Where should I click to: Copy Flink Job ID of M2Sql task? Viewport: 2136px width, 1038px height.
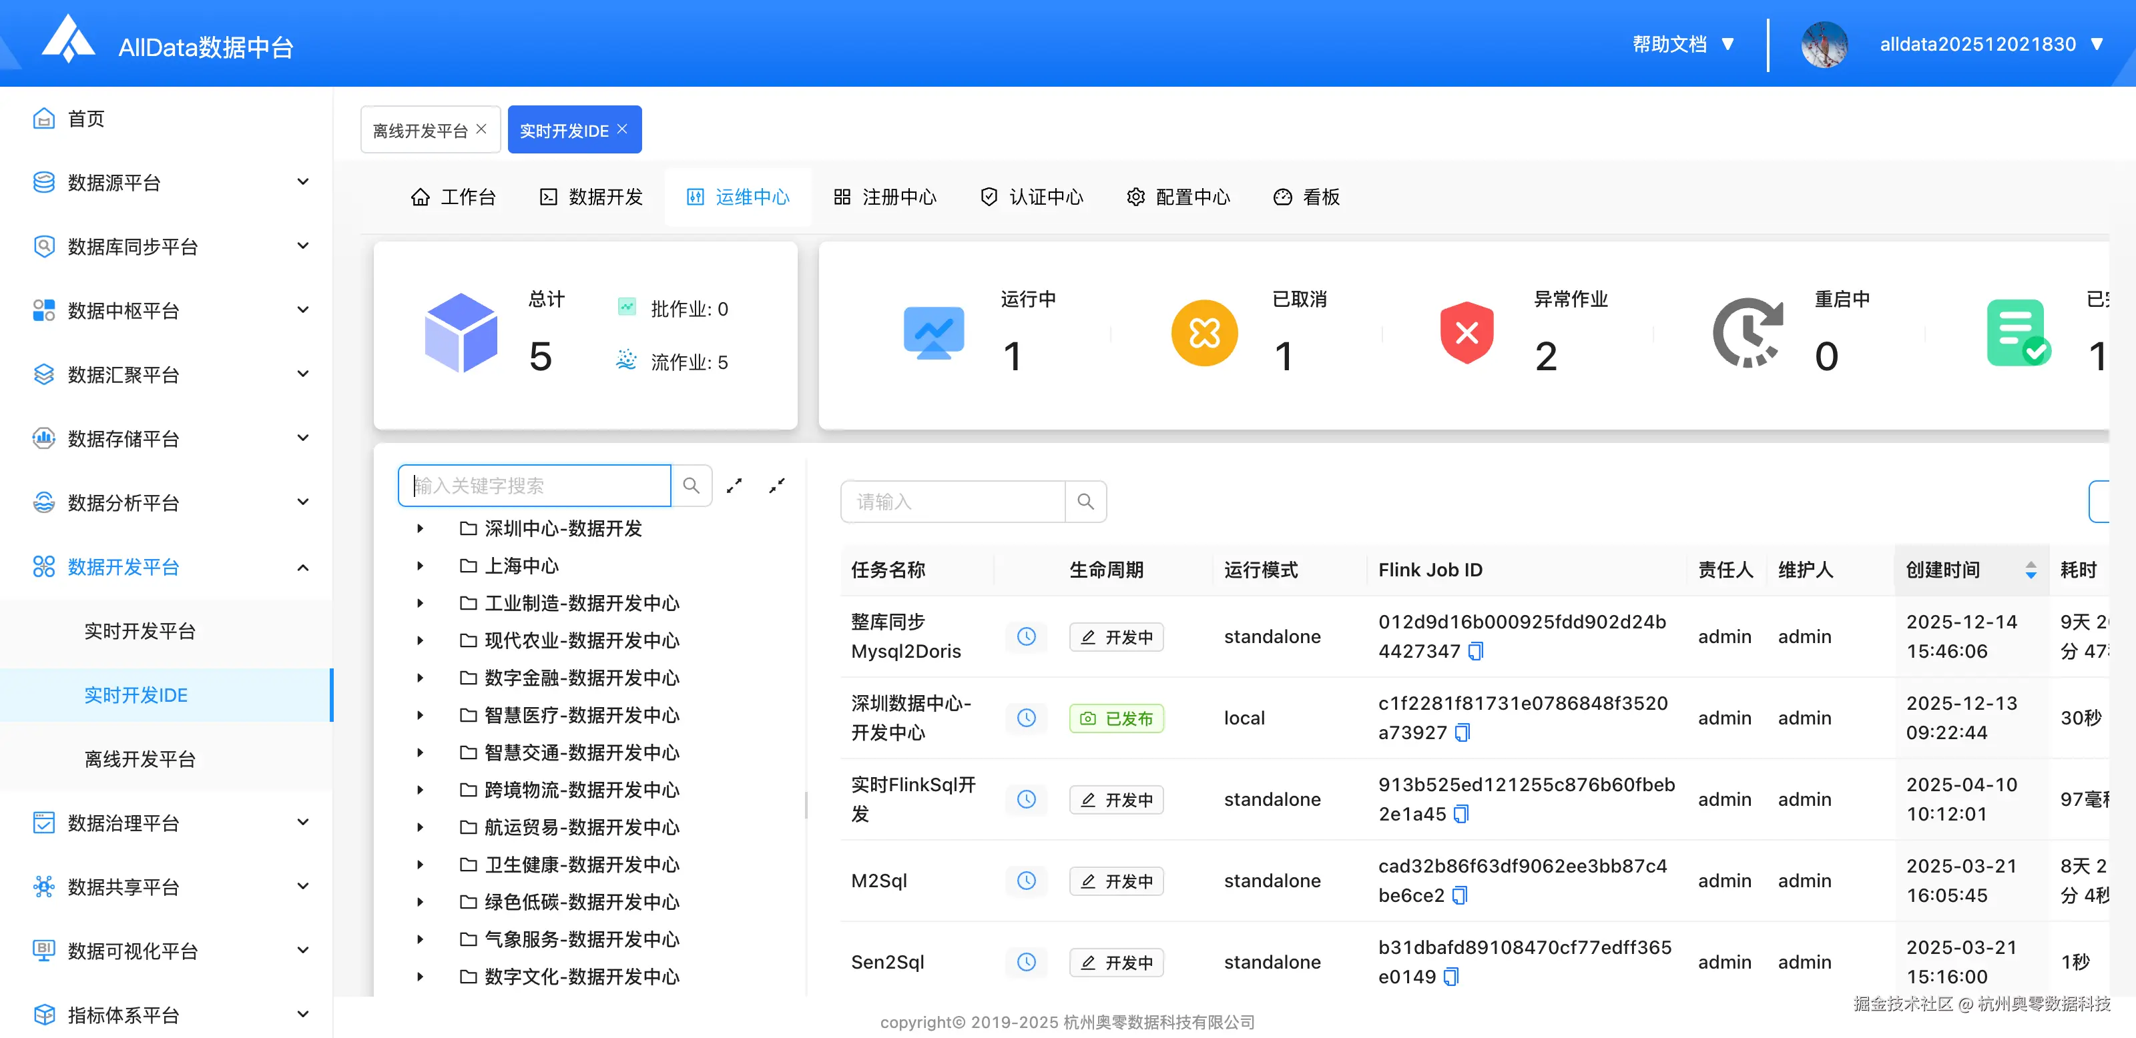pos(1460,895)
